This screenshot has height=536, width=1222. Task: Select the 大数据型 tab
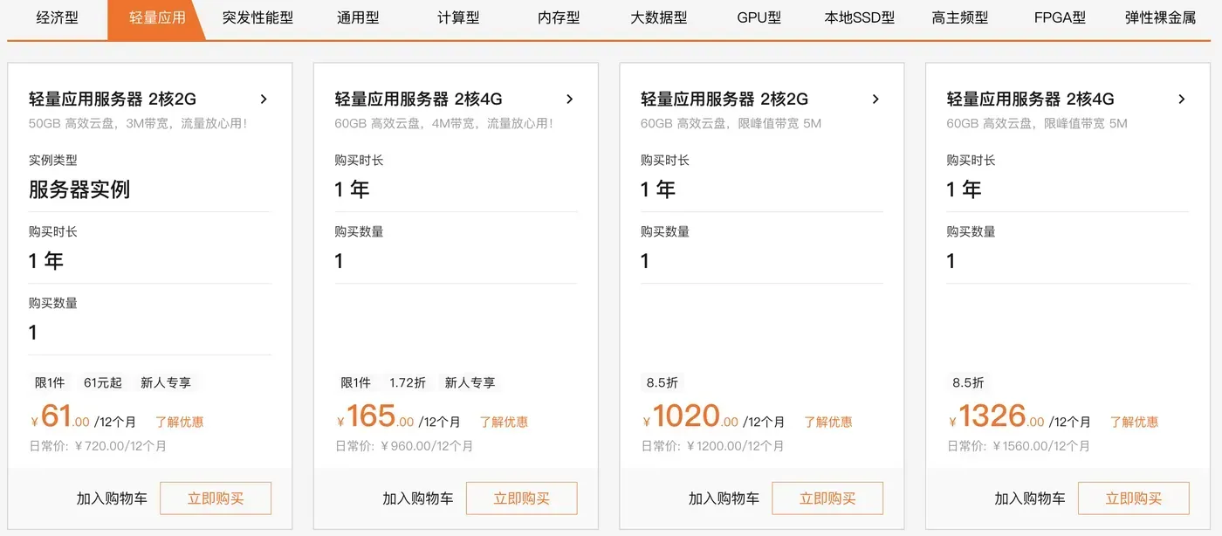pyautogui.click(x=658, y=17)
